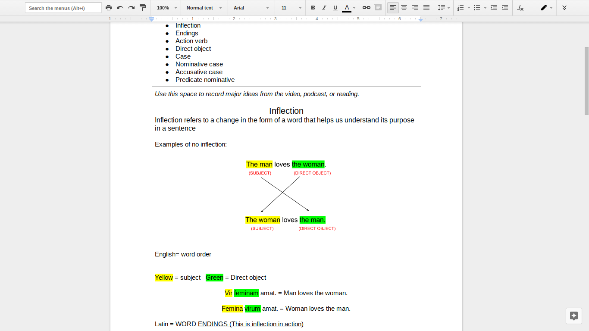The image size is (589, 331).
Task: Select the Paint format roller tool
Action: coord(143,8)
